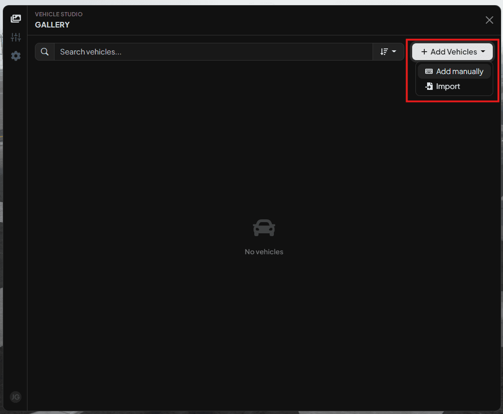Open the tuning sliders sidebar icon
Image resolution: width=503 pixels, height=414 pixels.
16,37
